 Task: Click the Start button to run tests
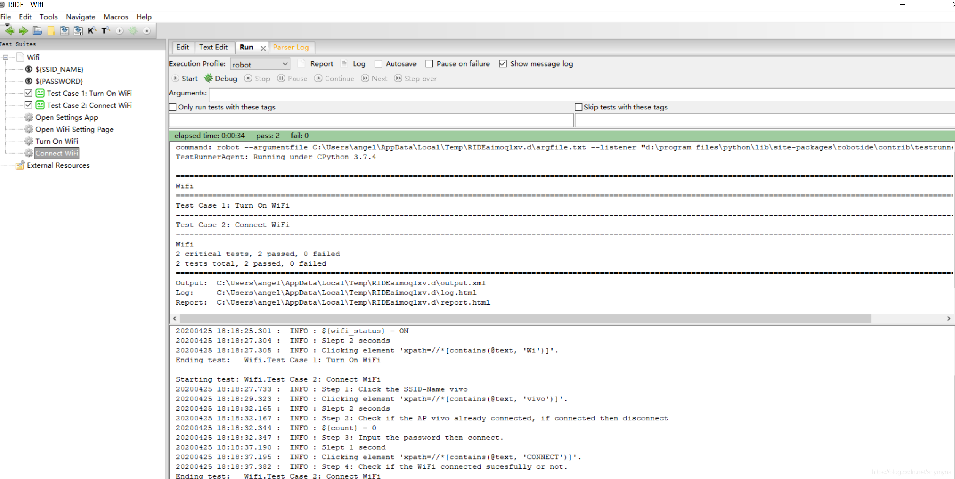[185, 78]
